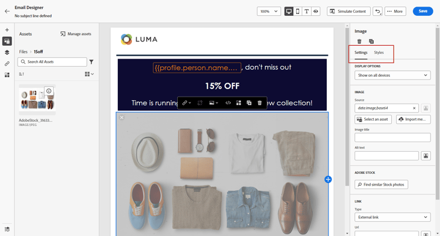Click the image Source field
This screenshot has height=236, width=440.
click(387, 108)
